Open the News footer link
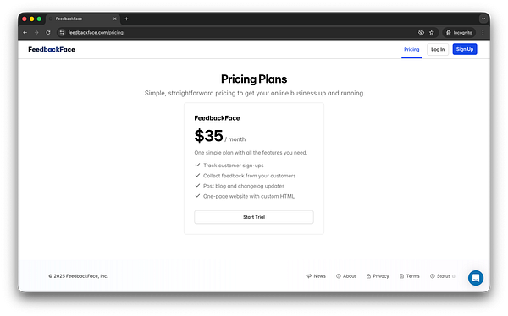Viewport: 508px width, 316px height. [x=316, y=276]
